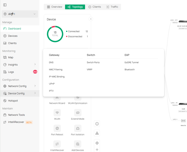Click the Network Wizard label
Viewport: 187px width, 152px height.
coord(57,103)
